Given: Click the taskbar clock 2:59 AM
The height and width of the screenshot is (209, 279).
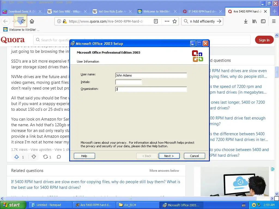Looking at the screenshot, I should tap(269, 205).
